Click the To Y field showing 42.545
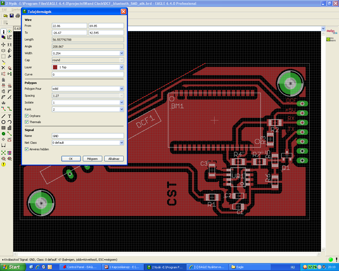The image size is (339, 271). (x=106, y=33)
